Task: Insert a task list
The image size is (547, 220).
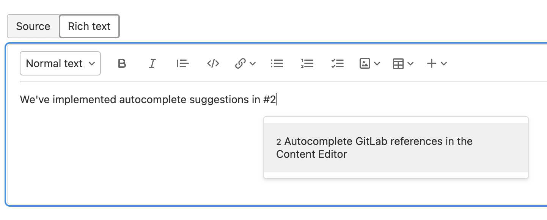Action: tap(337, 63)
